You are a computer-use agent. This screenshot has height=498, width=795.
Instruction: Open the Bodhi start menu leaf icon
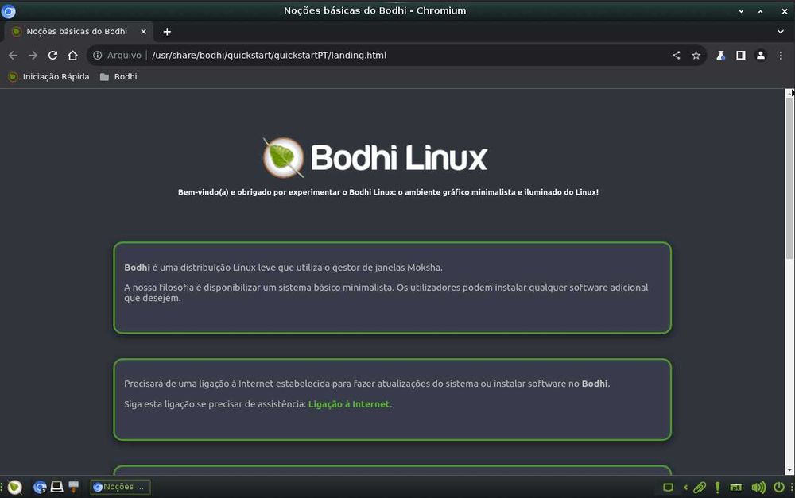tap(14, 487)
